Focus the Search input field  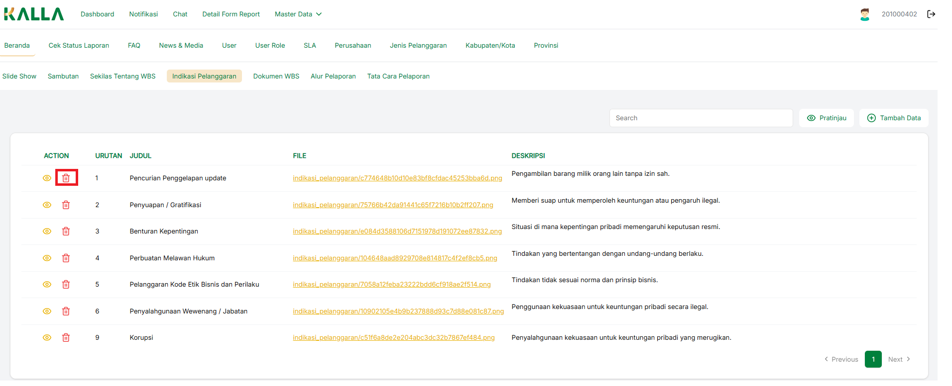tap(701, 118)
